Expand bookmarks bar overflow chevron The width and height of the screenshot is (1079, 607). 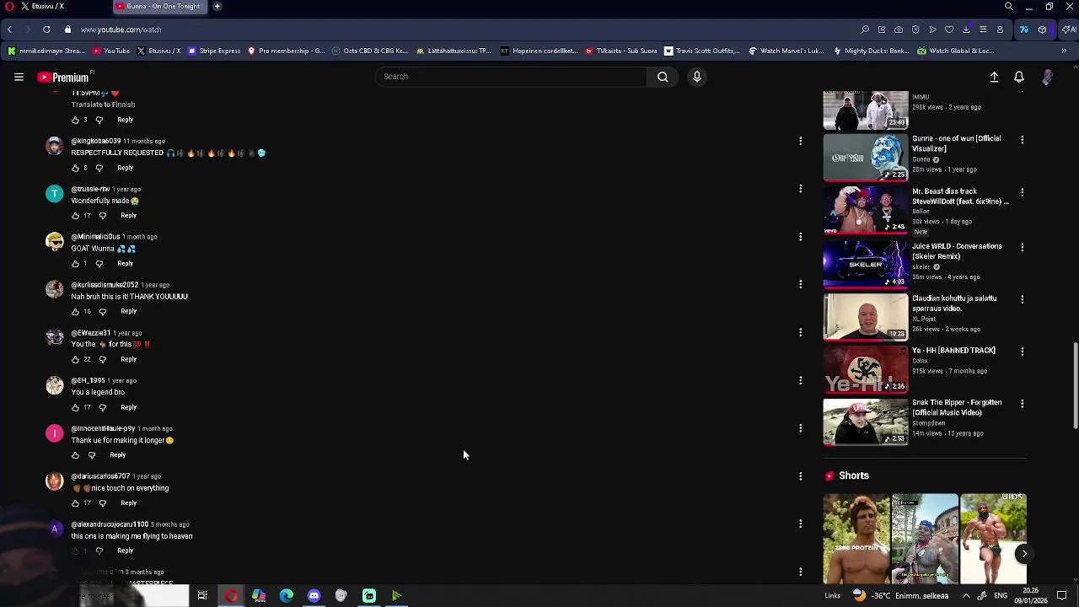tap(1064, 51)
